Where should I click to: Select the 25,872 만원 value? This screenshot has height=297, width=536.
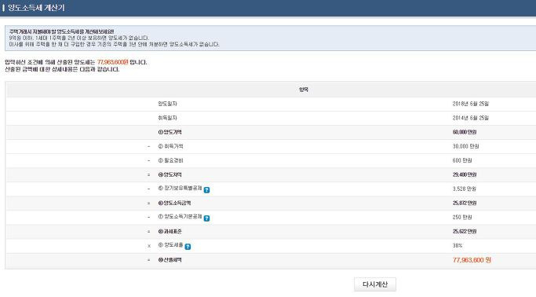(x=465, y=203)
